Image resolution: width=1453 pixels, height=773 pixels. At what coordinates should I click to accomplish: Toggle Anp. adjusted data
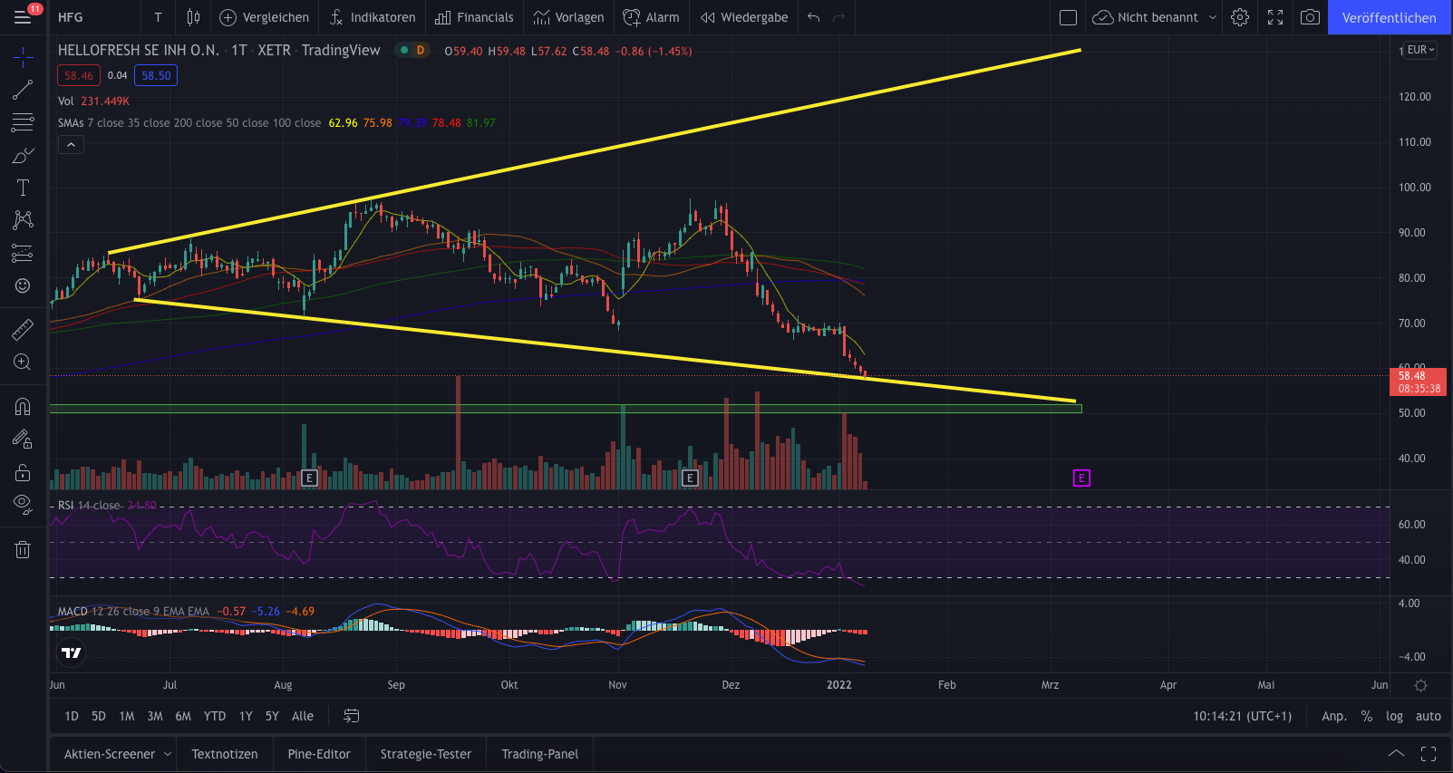(1334, 716)
